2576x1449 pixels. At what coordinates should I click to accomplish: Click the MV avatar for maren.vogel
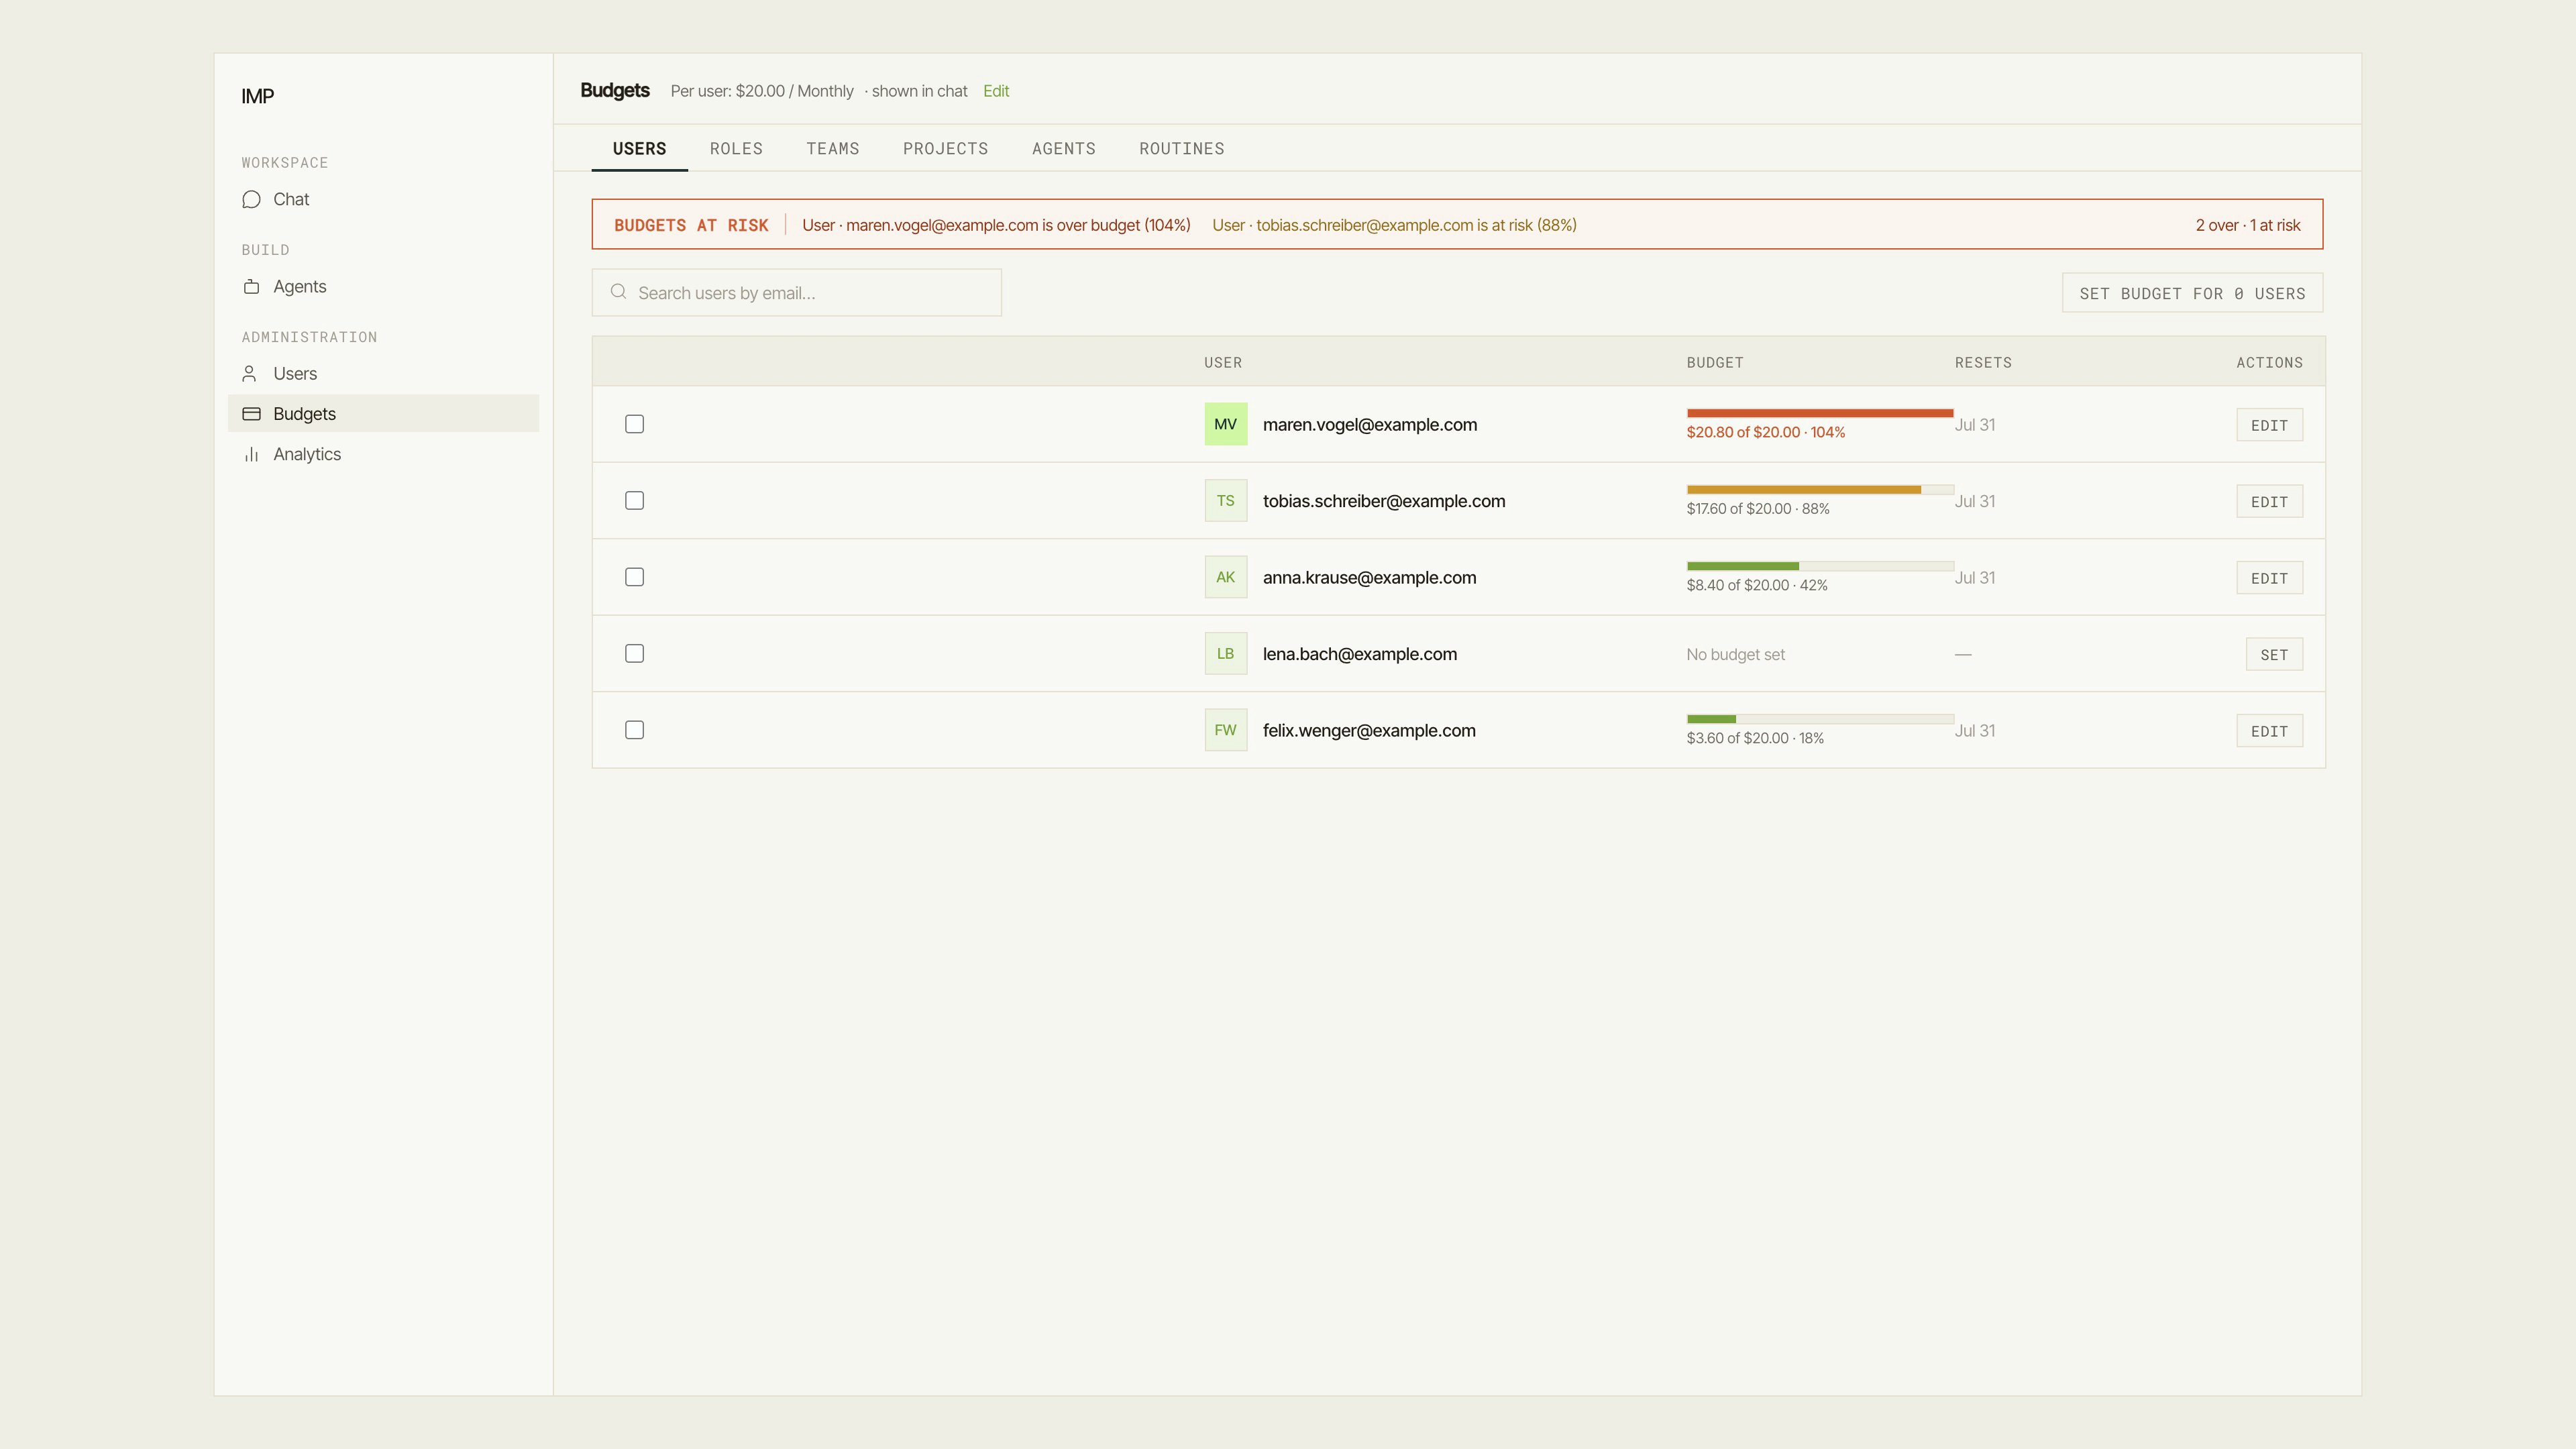(1225, 424)
